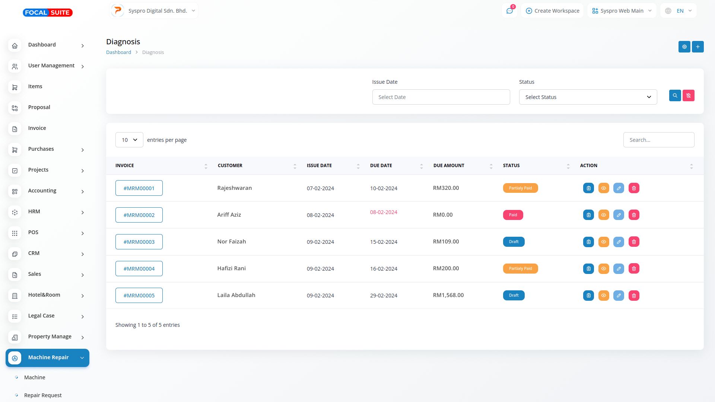Open the entries per page dropdown

tap(129, 140)
